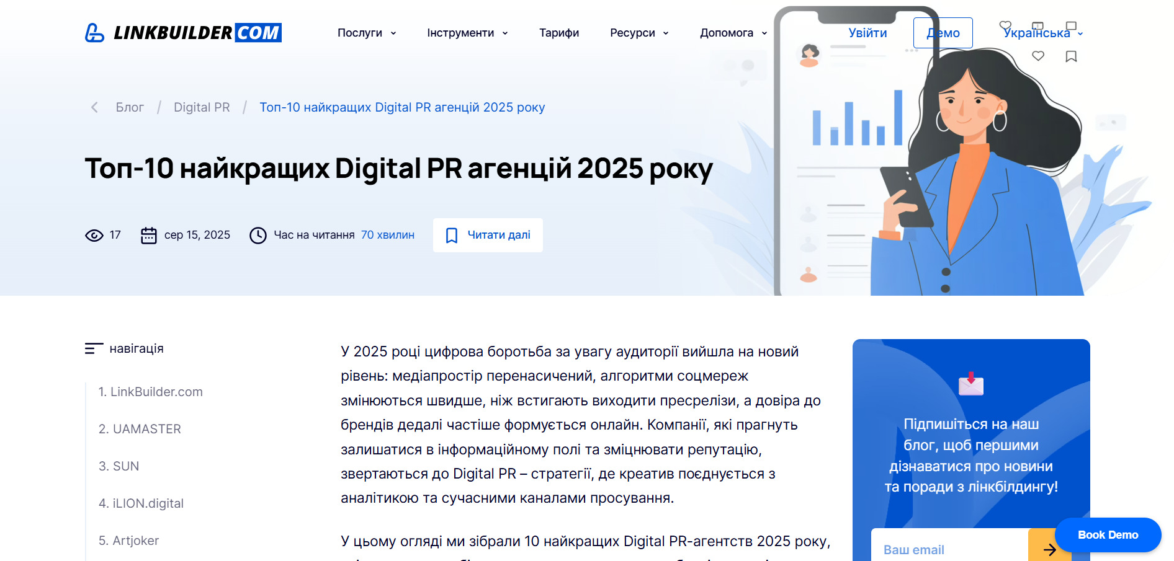
Task: Jump to 3. SUN section
Action: point(119,466)
